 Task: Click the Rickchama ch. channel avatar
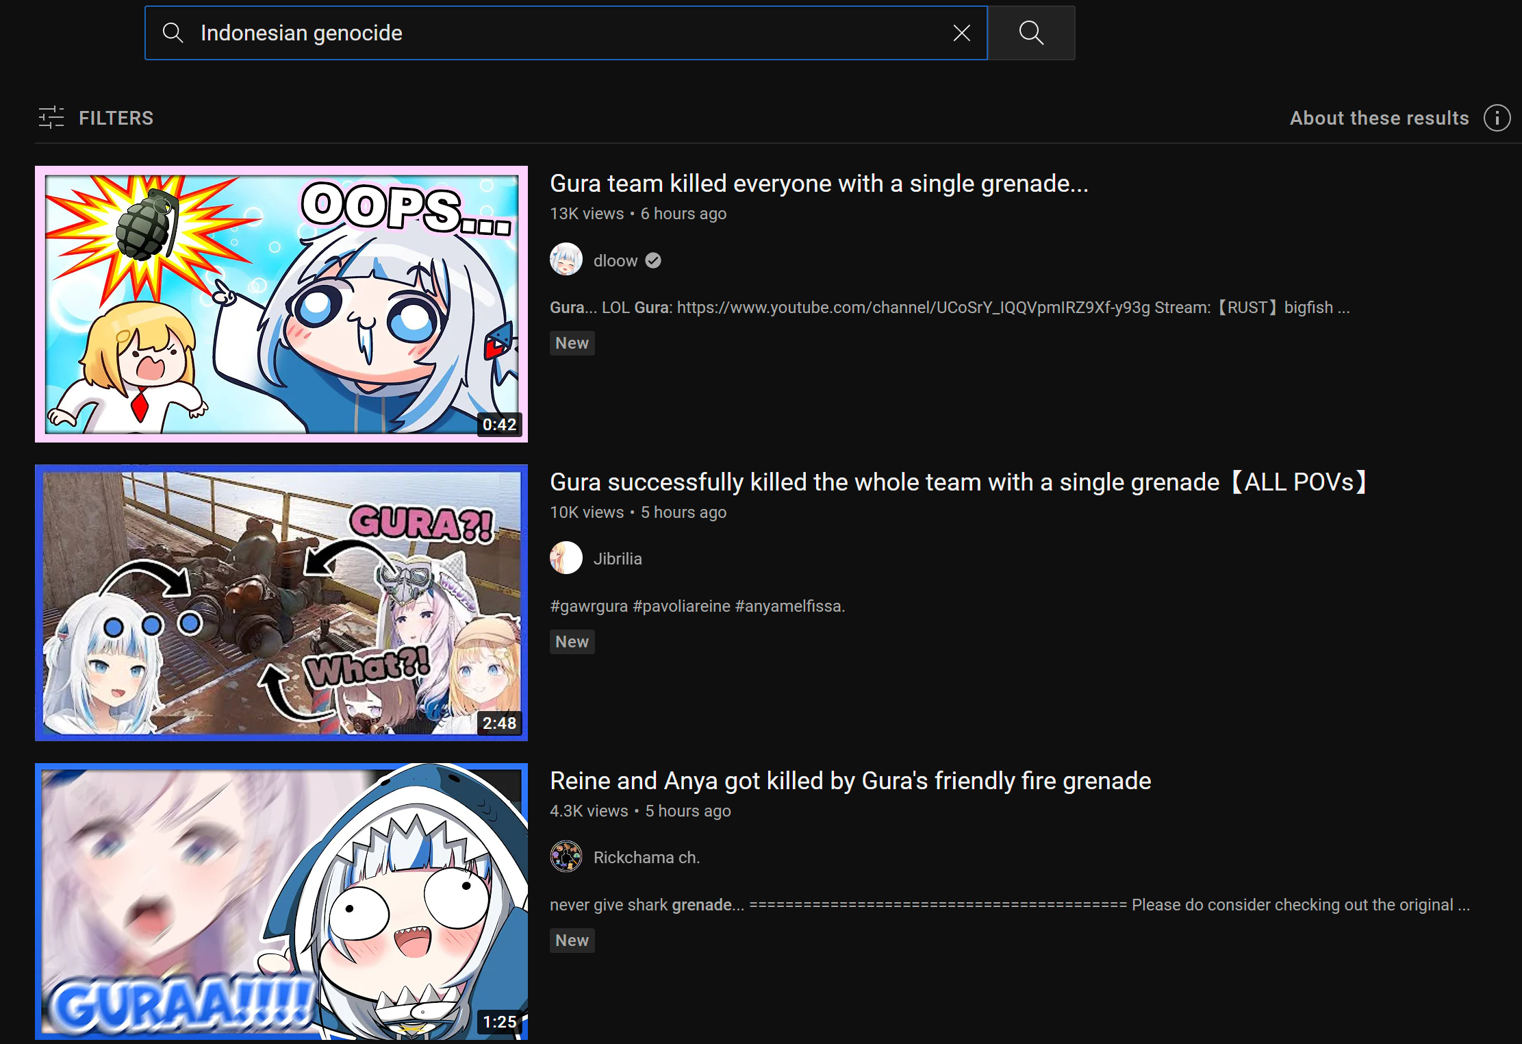(x=566, y=857)
